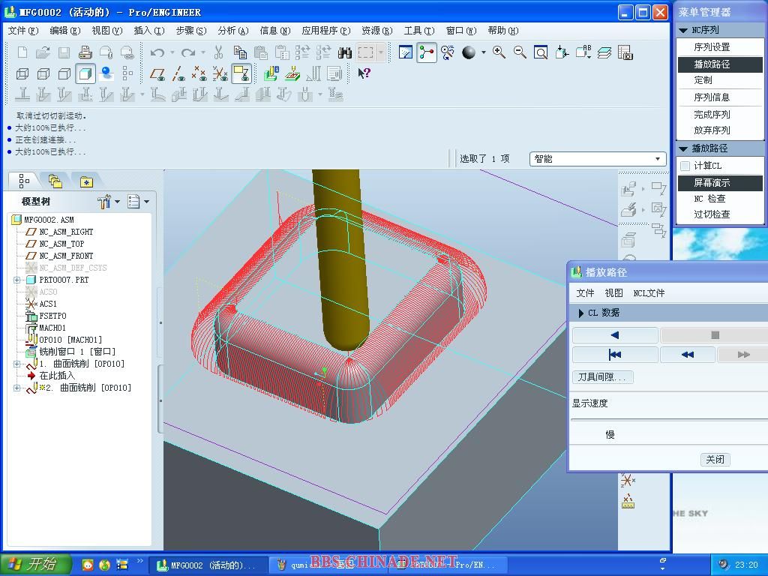This screenshot has height=576, width=768.
Task: Click the binoculars Find icon
Action: click(x=345, y=52)
